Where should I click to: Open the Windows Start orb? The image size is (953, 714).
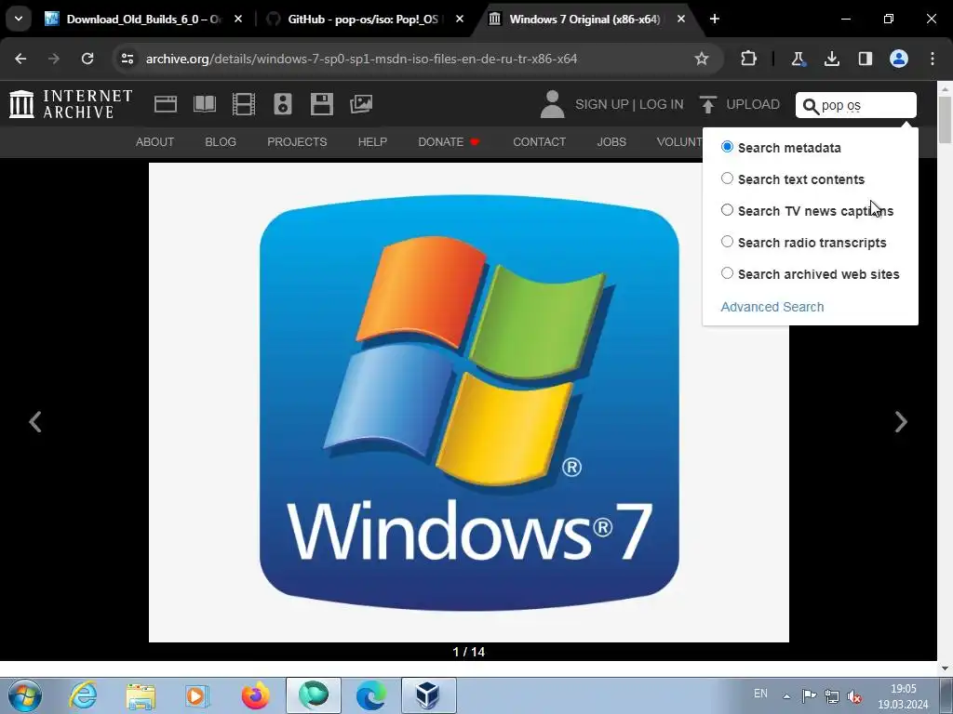(x=25, y=695)
